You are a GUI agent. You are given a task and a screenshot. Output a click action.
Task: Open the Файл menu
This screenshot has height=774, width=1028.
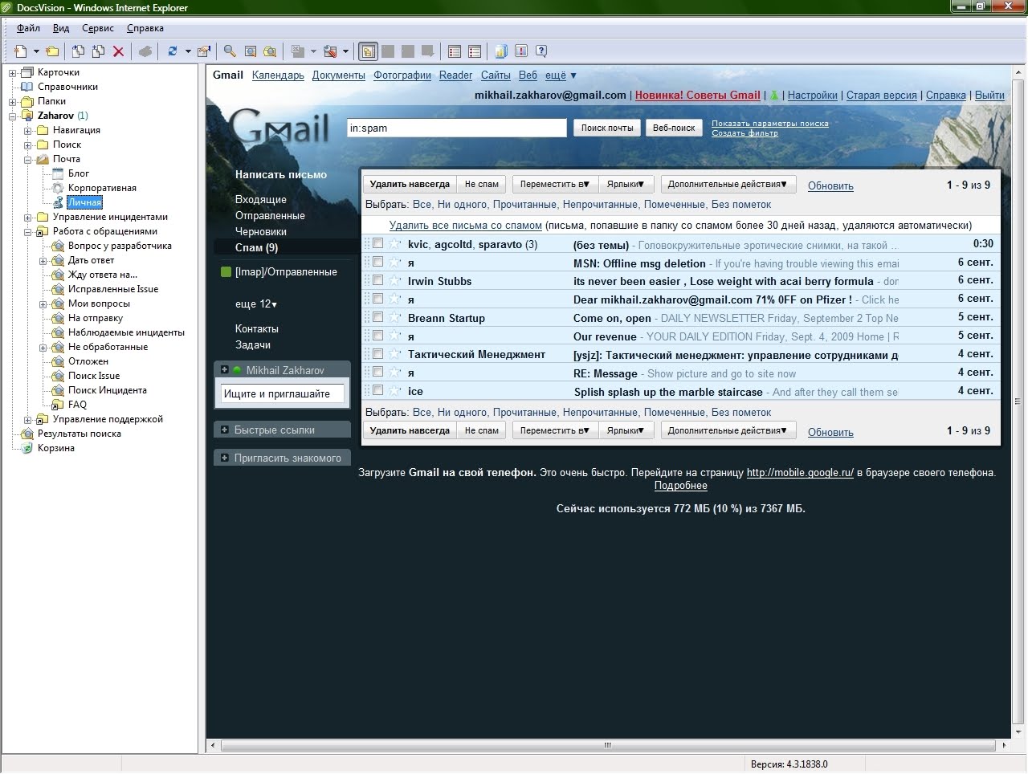pyautogui.click(x=28, y=28)
